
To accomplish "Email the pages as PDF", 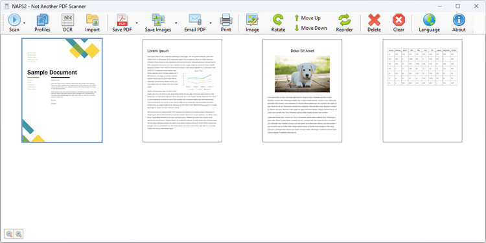I will tap(195, 23).
